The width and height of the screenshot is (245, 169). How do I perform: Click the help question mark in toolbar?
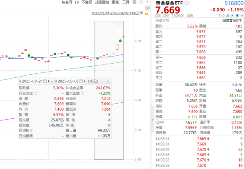pos(141,2)
